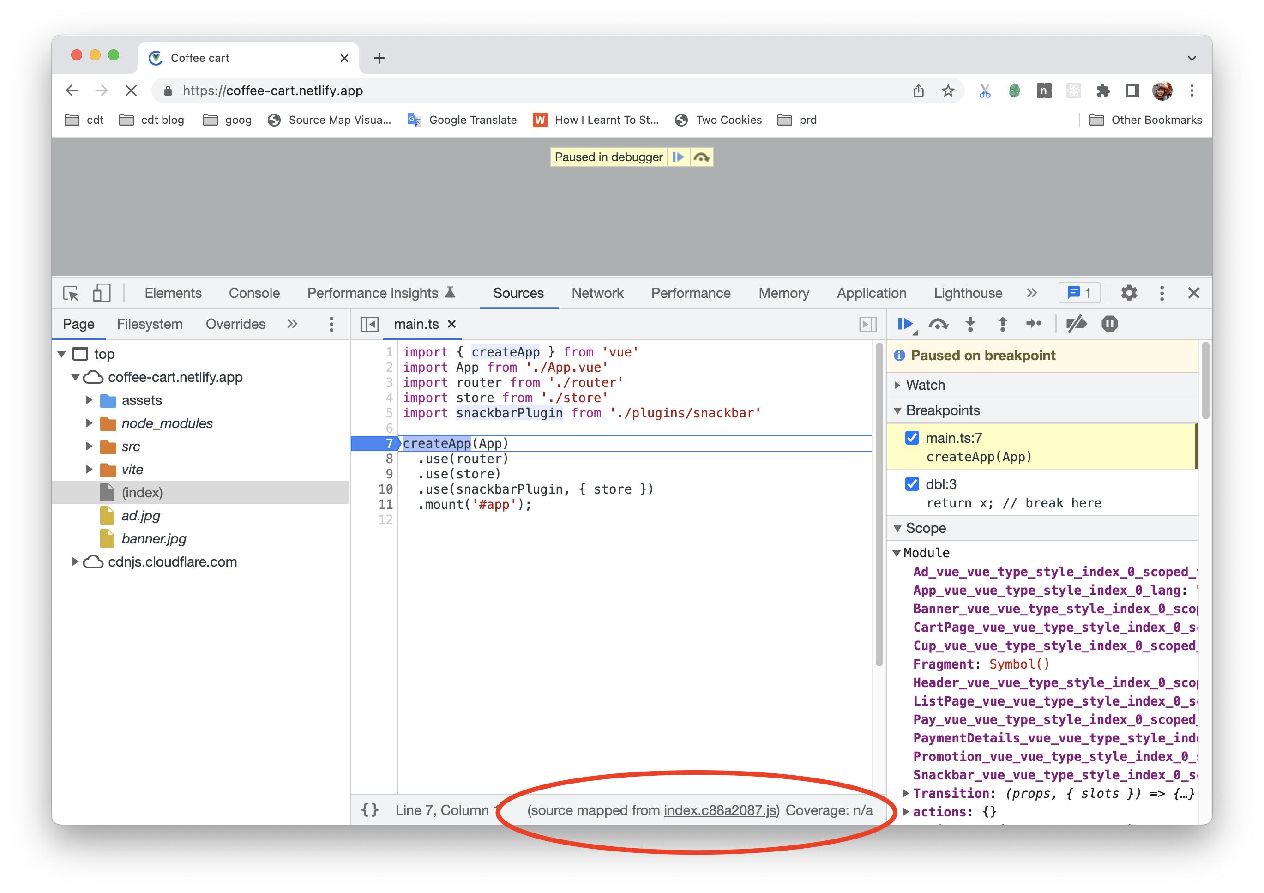The width and height of the screenshot is (1264, 893).
Task: Click the issues counter button showing 1
Action: click(1078, 293)
